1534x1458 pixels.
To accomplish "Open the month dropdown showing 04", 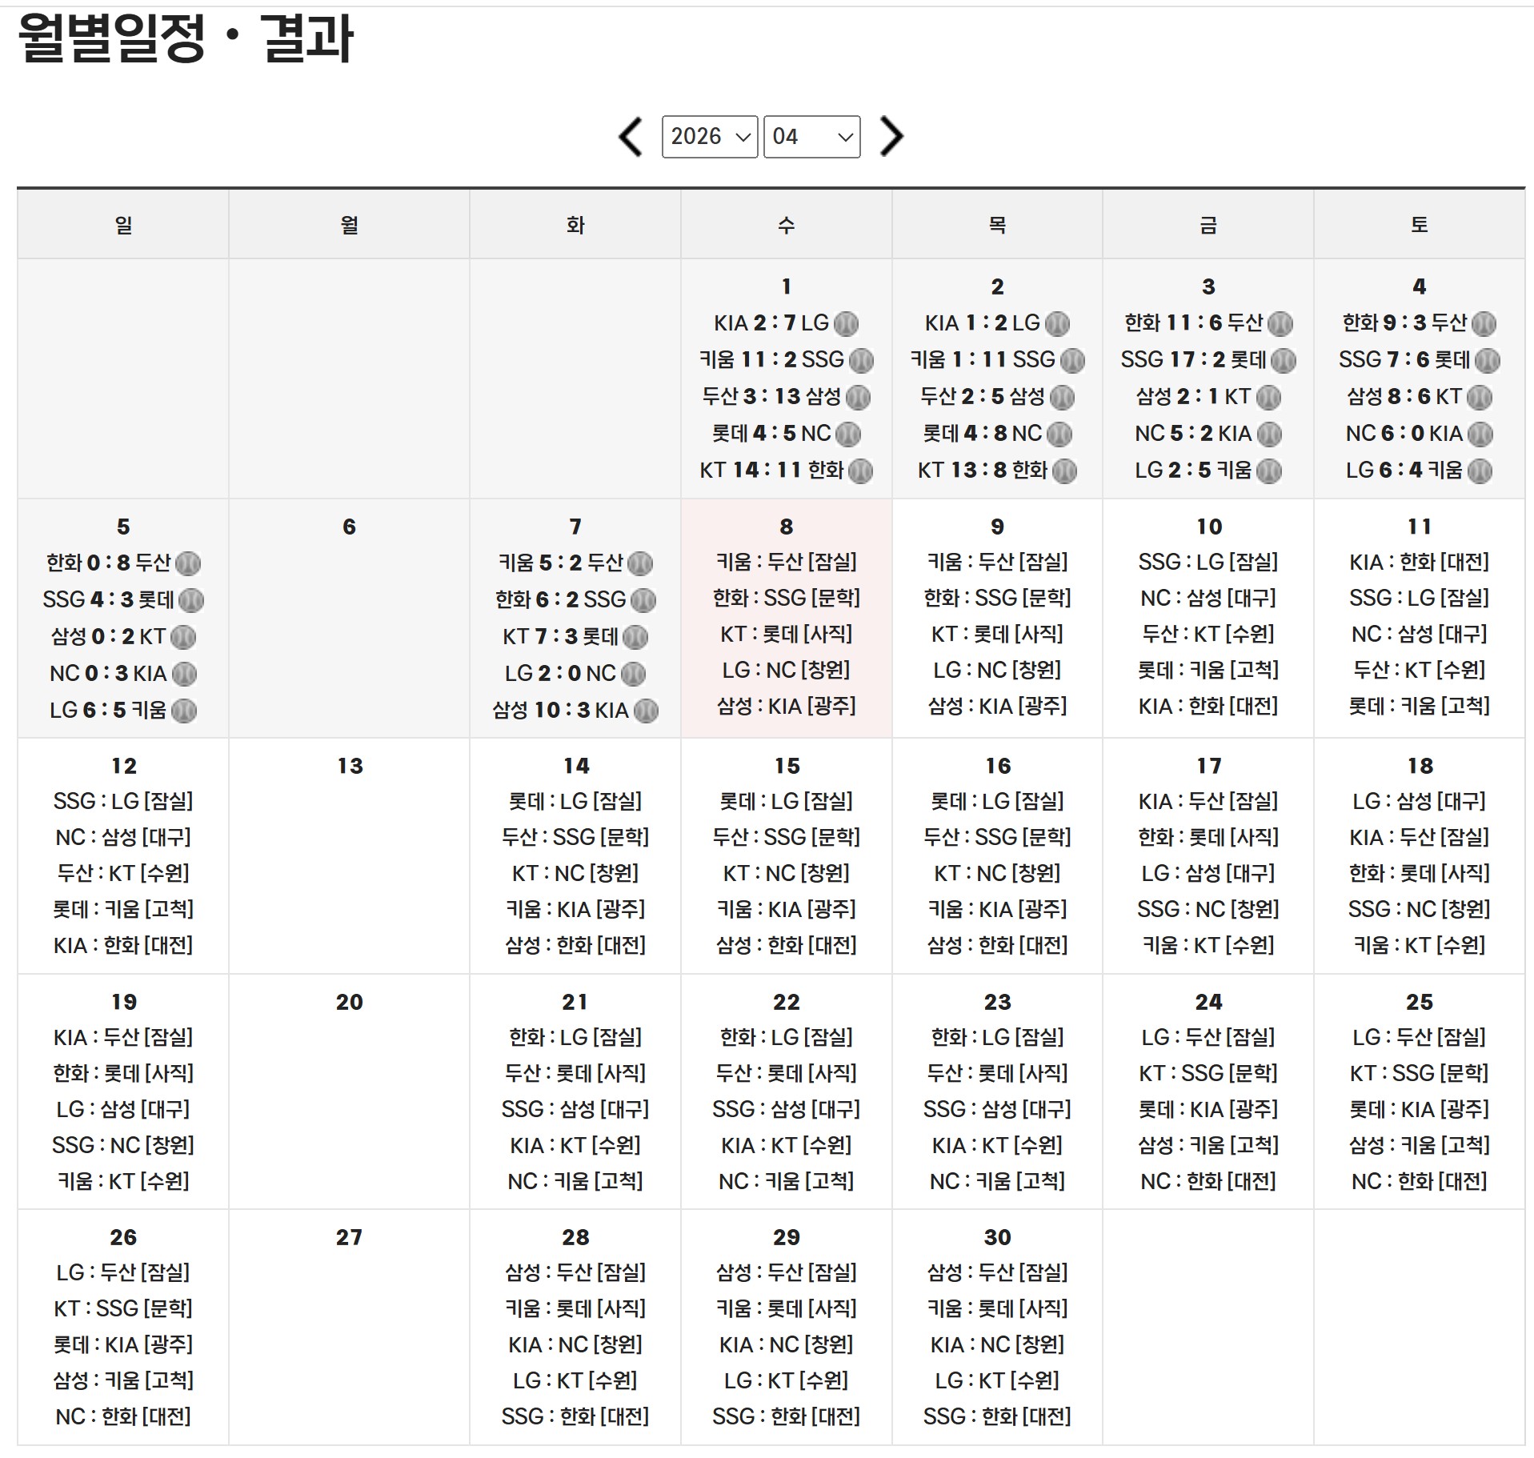I will (x=812, y=137).
